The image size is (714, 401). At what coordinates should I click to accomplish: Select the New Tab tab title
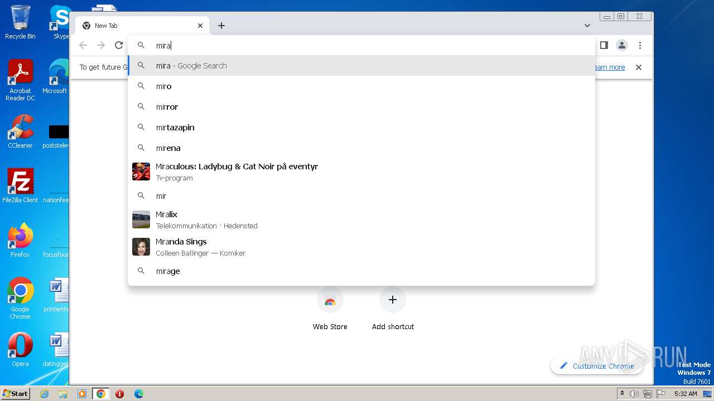106,26
